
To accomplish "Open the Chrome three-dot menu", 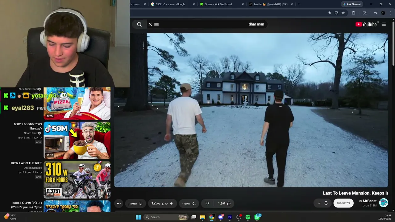I will tap(391, 13).
